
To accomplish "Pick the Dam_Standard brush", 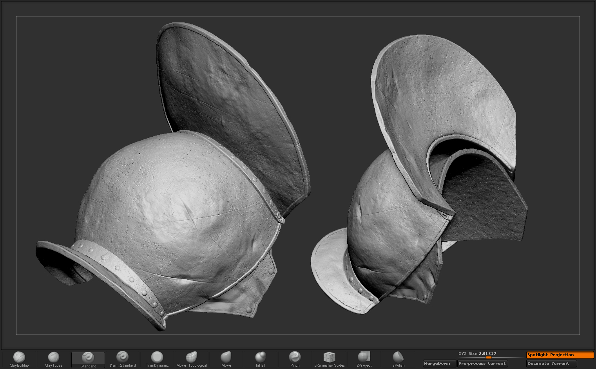I will [123, 360].
